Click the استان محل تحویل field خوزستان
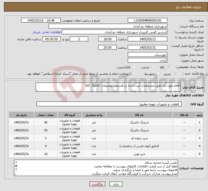 (x=147, y=55)
